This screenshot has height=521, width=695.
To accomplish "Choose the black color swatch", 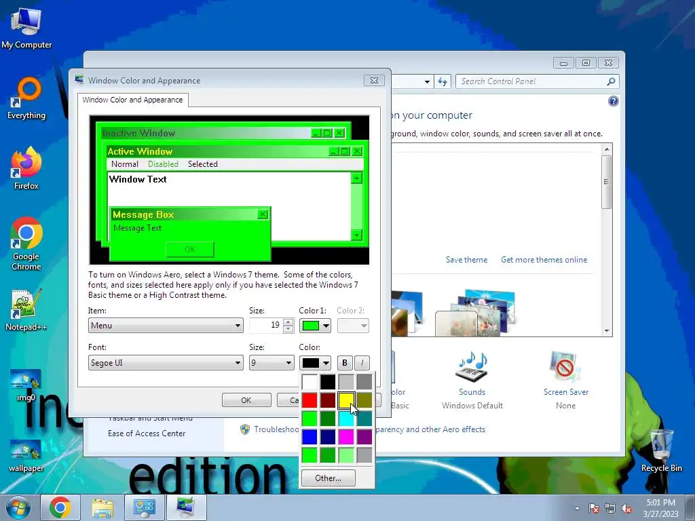I will tap(328, 381).
